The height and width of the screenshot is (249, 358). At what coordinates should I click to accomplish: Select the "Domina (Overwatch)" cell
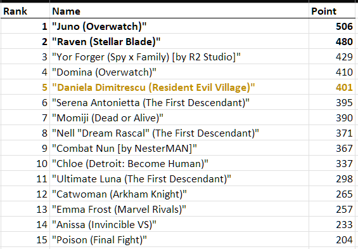click(179, 72)
